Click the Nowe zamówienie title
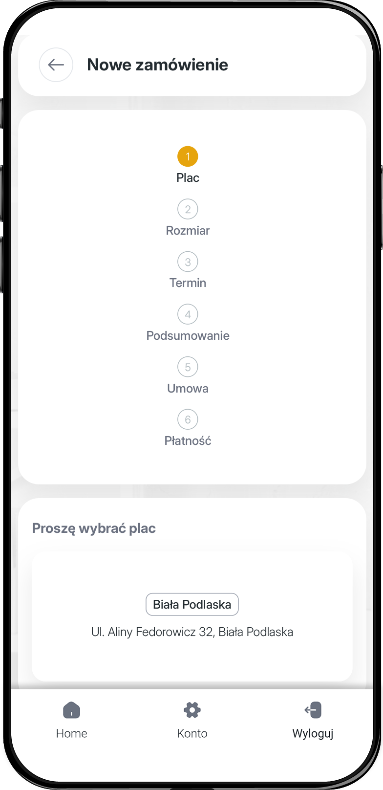Image resolution: width=383 pixels, height=790 pixels. 157,65
